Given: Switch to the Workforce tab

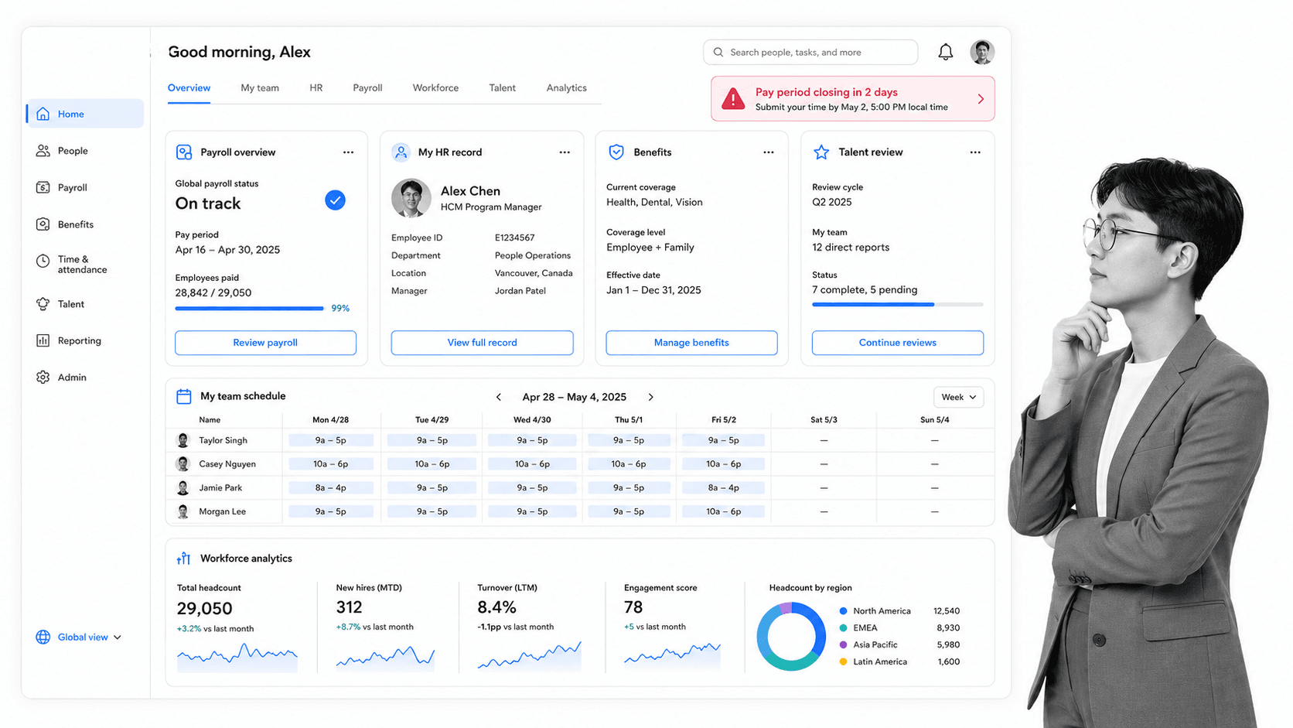Looking at the screenshot, I should [435, 88].
